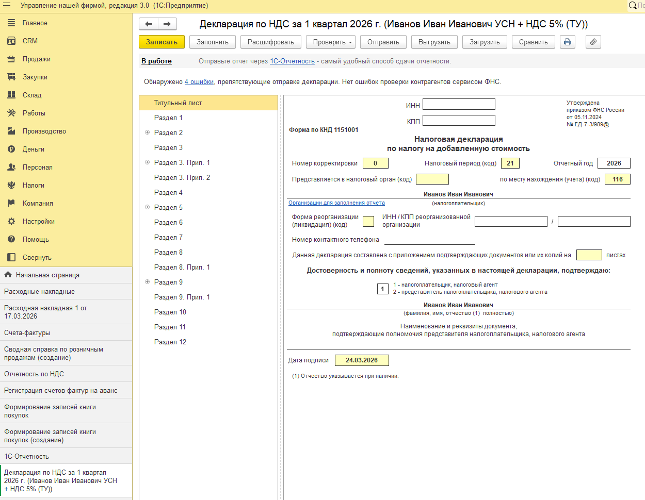
Task: Expand the Раздел 5 tree node
Action: pyautogui.click(x=147, y=207)
